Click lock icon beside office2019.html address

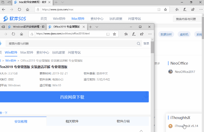[x=32, y=34]
